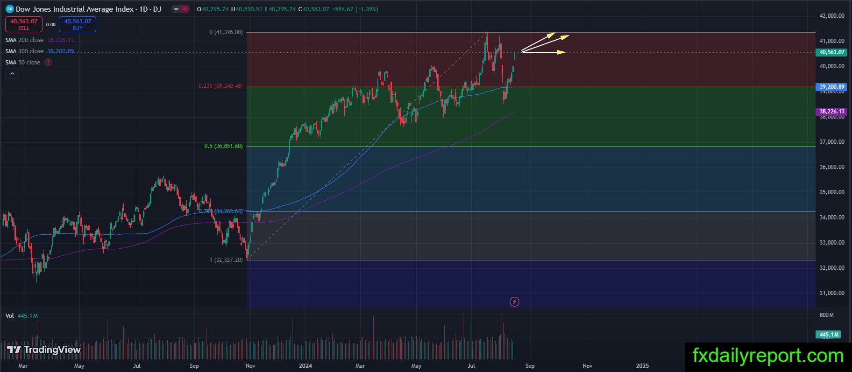
Task: Open the TradingView logo link
Action: point(44,350)
